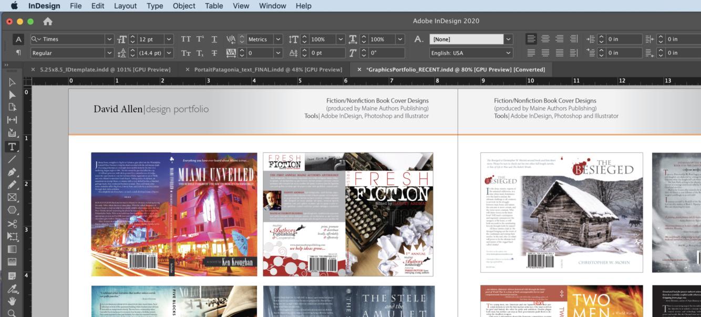Open the vertical scale 100% dropdown
This screenshot has height=317, width=701.
click(x=341, y=39)
